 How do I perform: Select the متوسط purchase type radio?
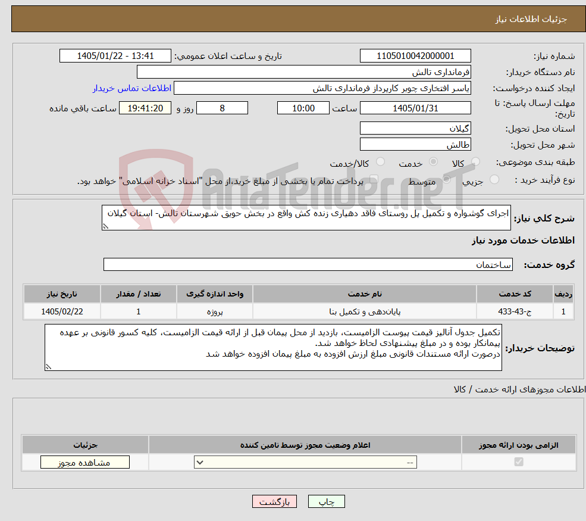pos(447,179)
